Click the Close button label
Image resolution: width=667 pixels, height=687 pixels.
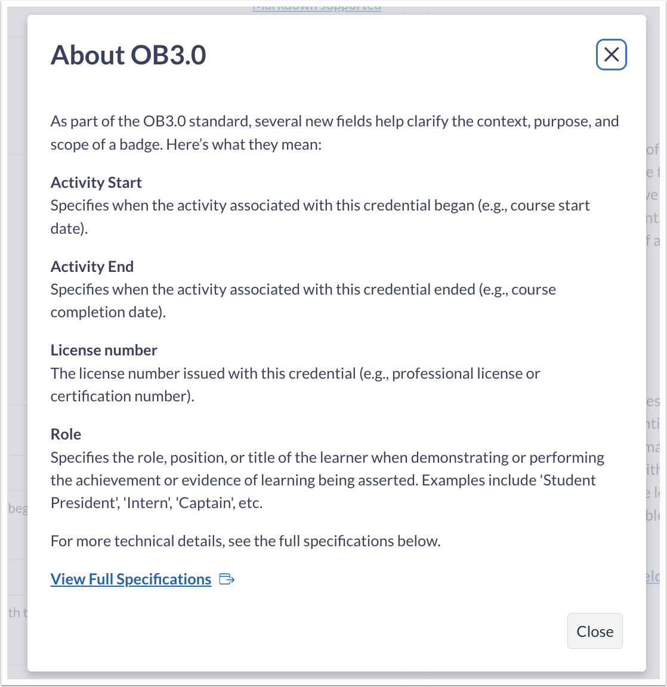[x=595, y=631]
